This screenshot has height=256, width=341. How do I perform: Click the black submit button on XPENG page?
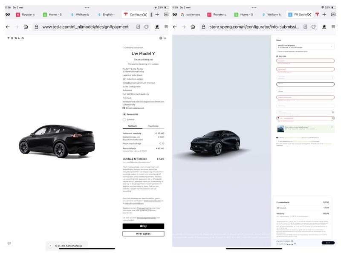point(328,243)
